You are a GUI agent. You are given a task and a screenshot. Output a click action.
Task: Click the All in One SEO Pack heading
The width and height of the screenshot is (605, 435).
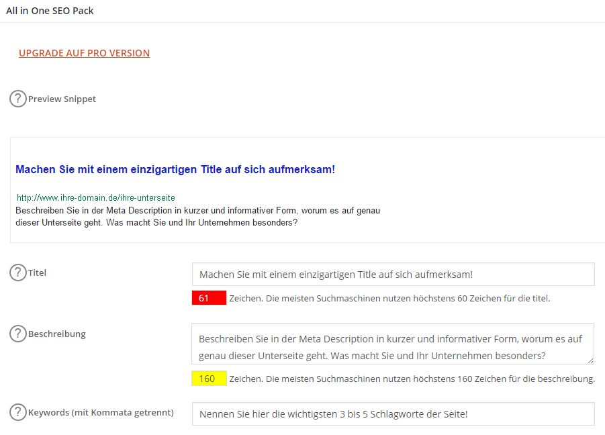[x=50, y=11]
